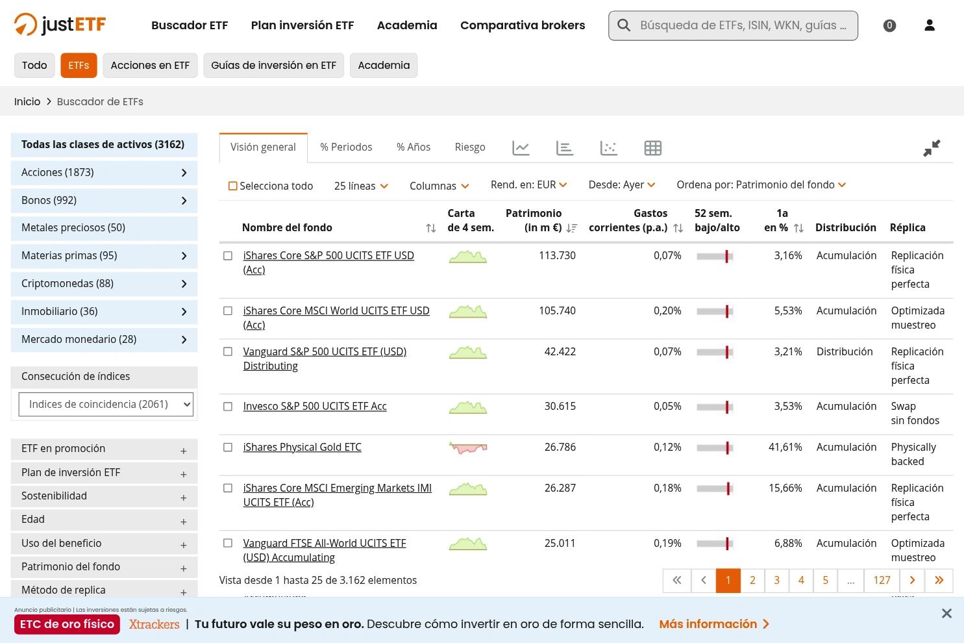Image resolution: width=964 pixels, height=643 pixels.
Task: Check the iShares Physical Gold ETC checkbox
Action: coord(228,448)
